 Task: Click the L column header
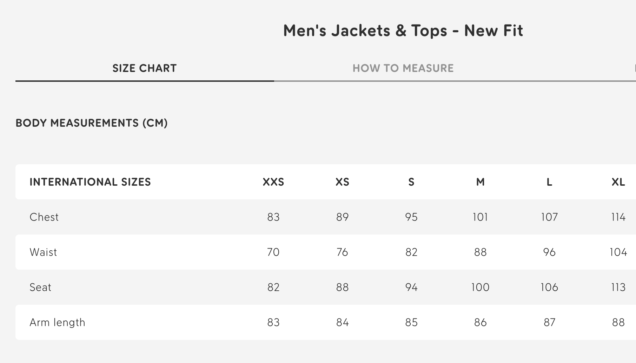tap(549, 182)
